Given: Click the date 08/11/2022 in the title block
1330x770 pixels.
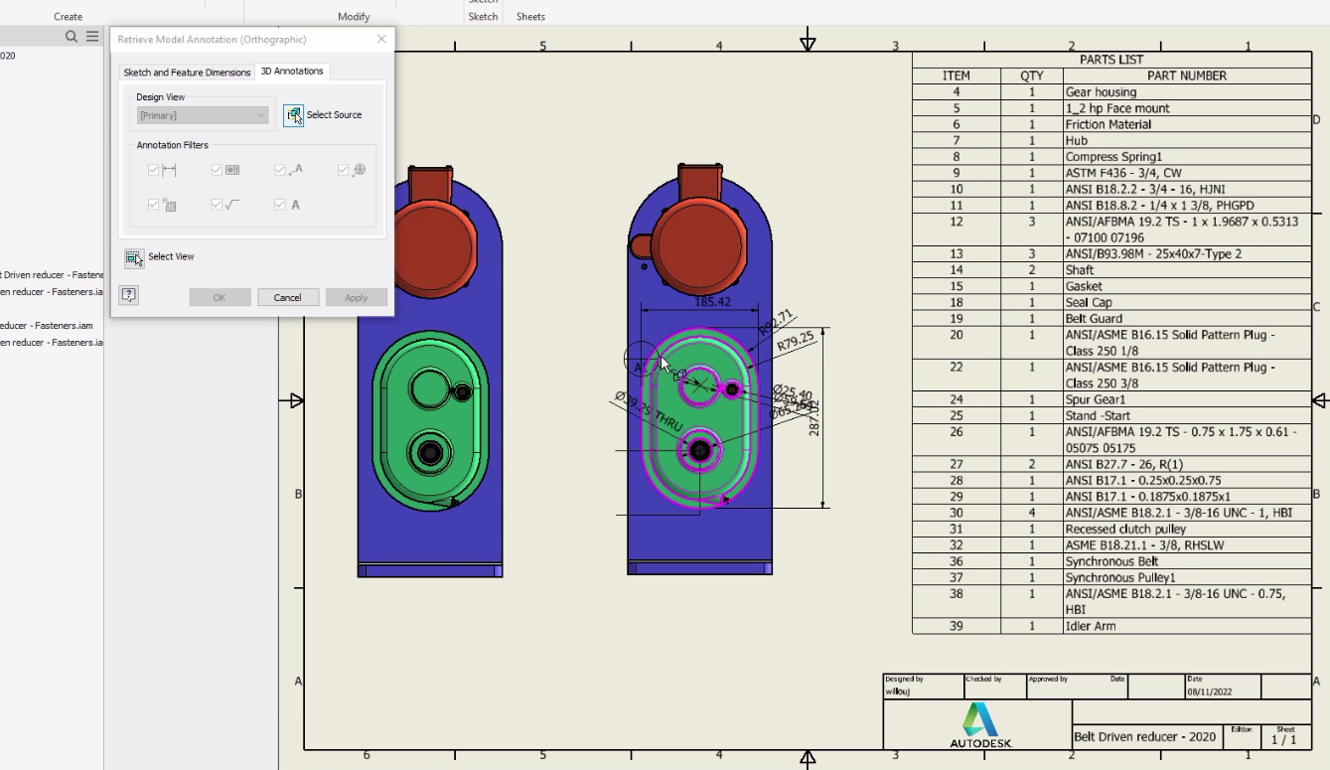Looking at the screenshot, I should pyautogui.click(x=1209, y=692).
